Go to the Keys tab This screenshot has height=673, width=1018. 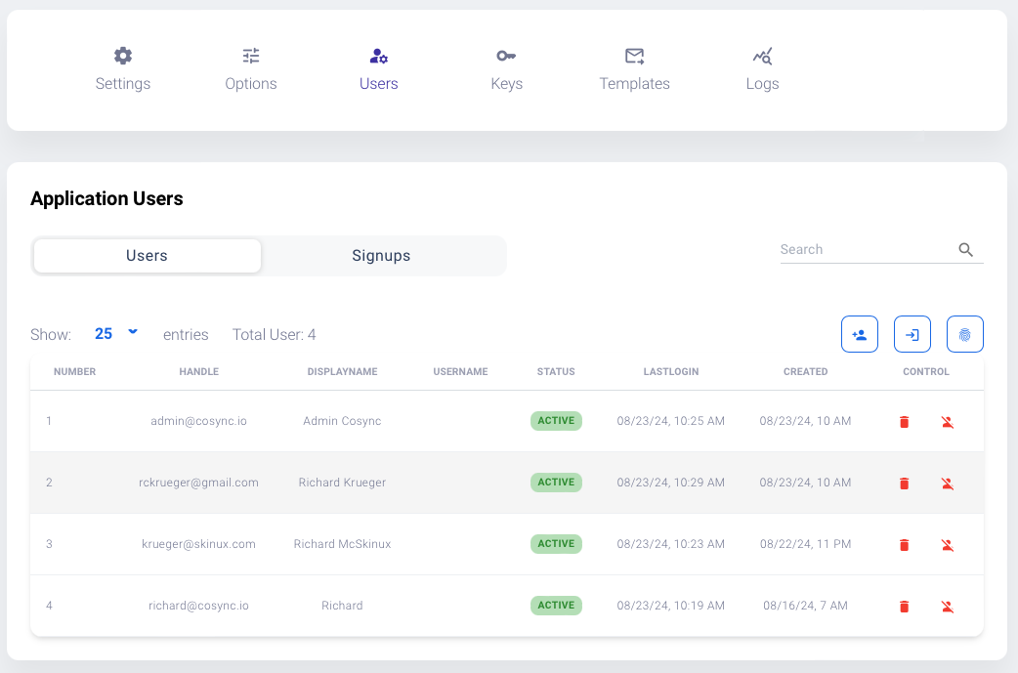[x=506, y=69]
